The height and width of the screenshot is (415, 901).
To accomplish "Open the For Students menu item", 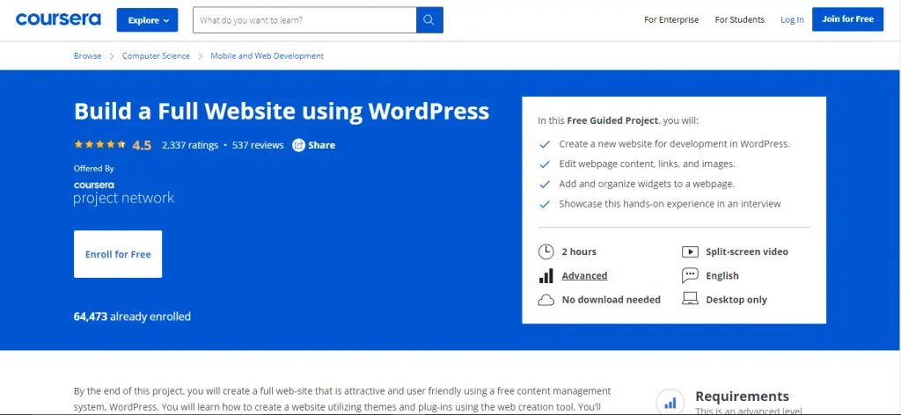I will 739,19.
